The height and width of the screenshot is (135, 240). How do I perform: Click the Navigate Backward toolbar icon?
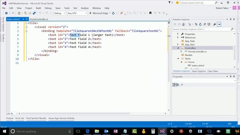tap(6, 13)
